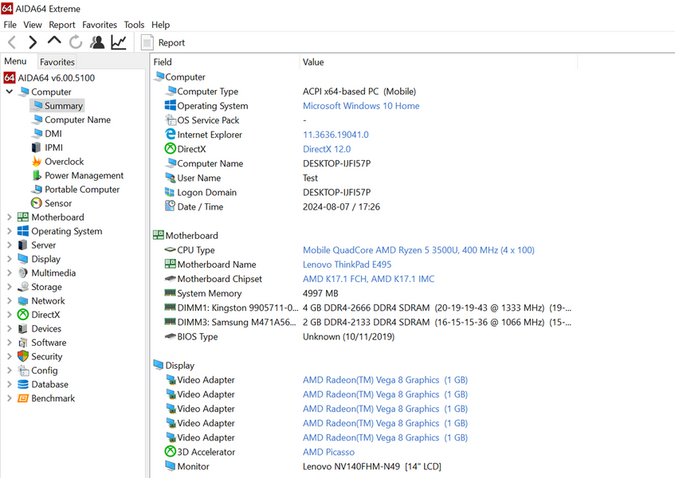This screenshot has height=478, width=675.
Task: Expand the Storage tree node
Action: [9, 287]
